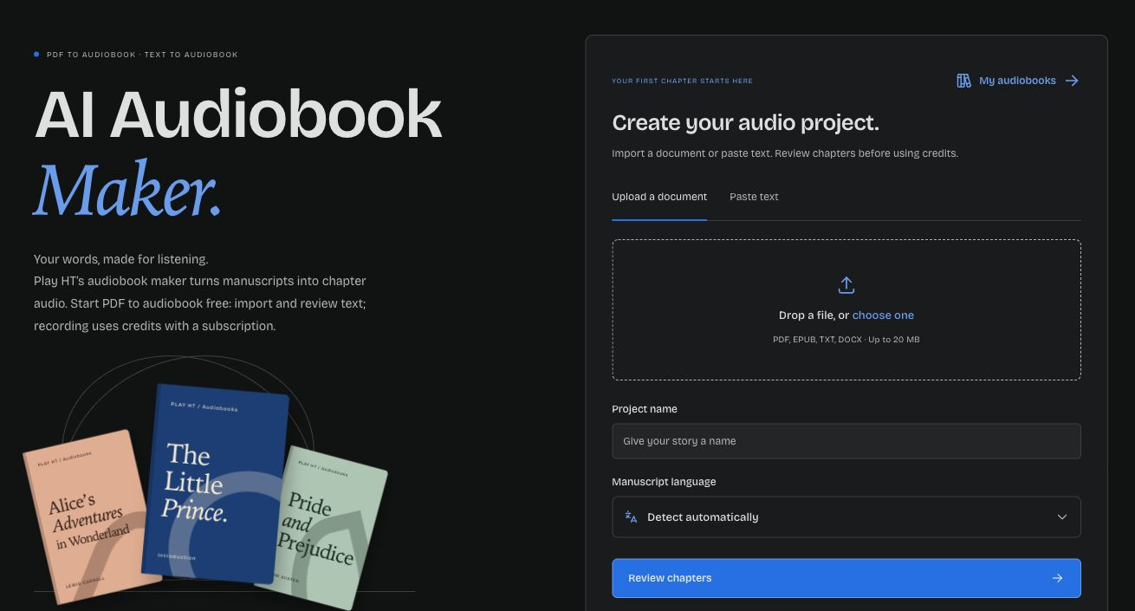Click the library books icon beside My audiobooks
The height and width of the screenshot is (611, 1135).
pyautogui.click(x=963, y=81)
